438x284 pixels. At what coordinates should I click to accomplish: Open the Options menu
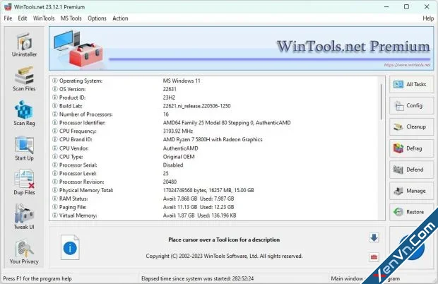point(97,18)
